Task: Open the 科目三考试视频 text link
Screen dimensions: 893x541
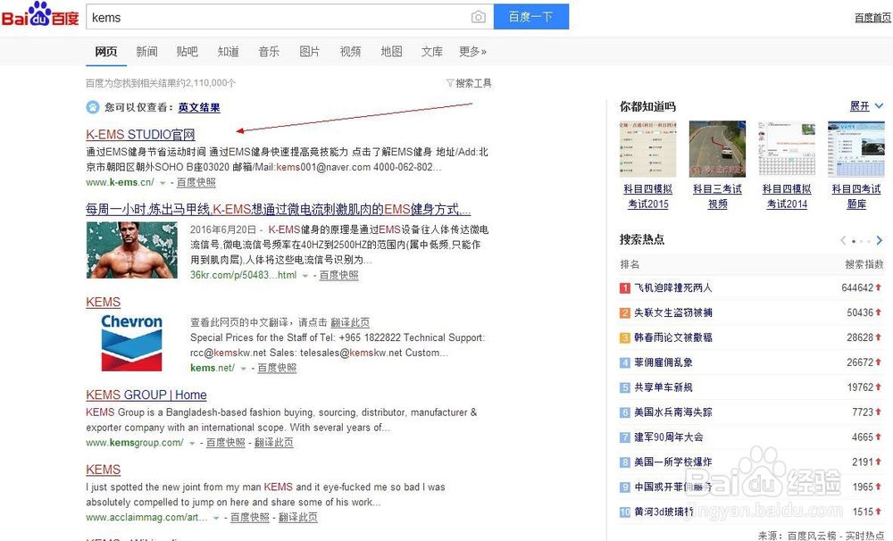Action: [x=718, y=196]
